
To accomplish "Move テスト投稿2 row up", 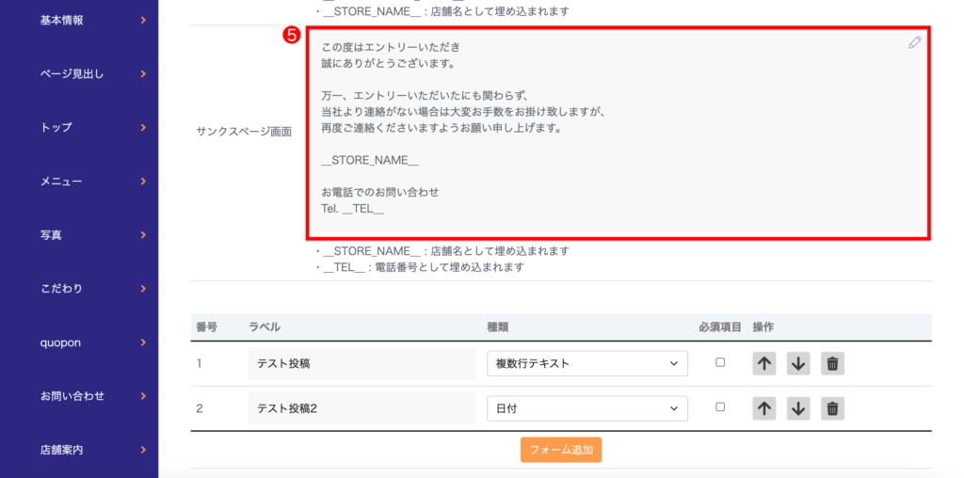I will [764, 408].
